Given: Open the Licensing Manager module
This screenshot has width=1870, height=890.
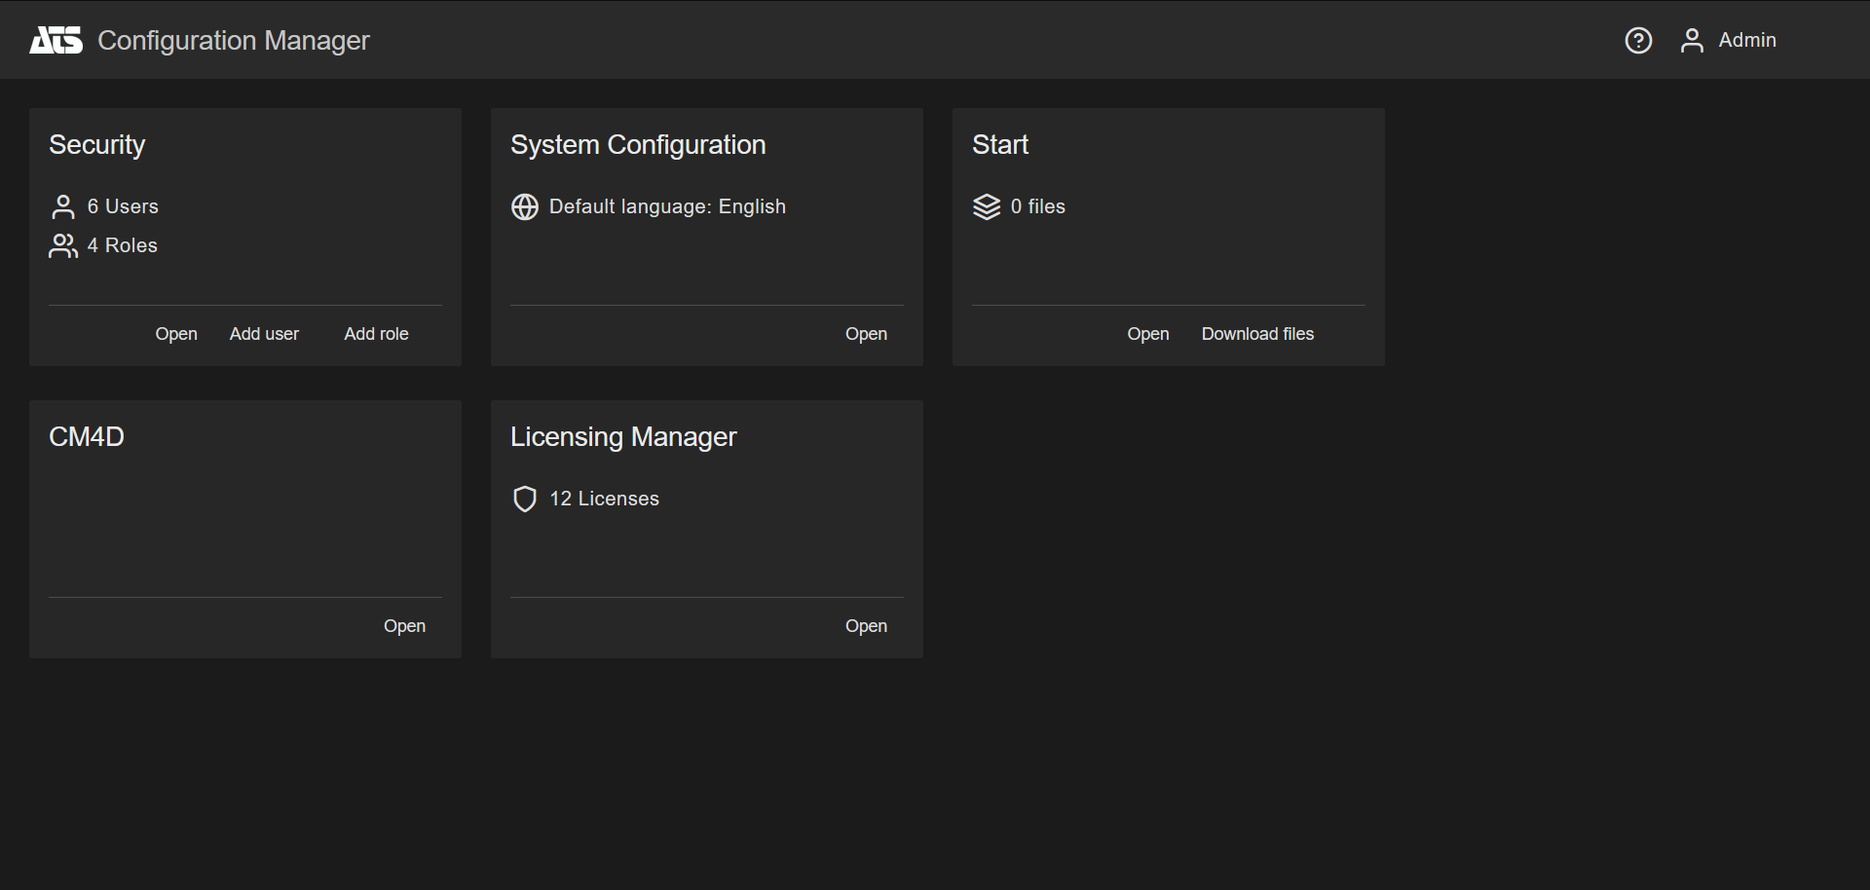Looking at the screenshot, I should point(866,626).
